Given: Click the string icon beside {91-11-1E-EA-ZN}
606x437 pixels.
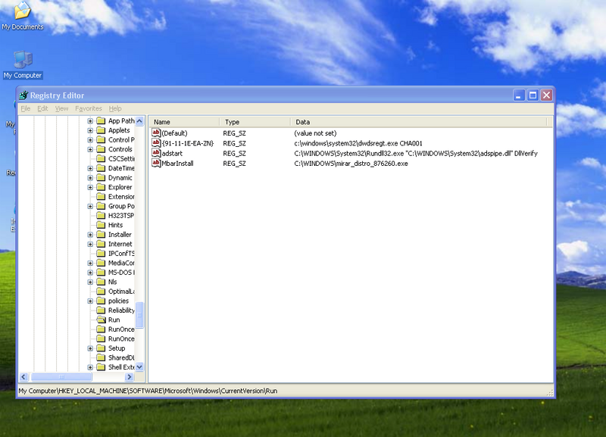Looking at the screenshot, I should [156, 143].
